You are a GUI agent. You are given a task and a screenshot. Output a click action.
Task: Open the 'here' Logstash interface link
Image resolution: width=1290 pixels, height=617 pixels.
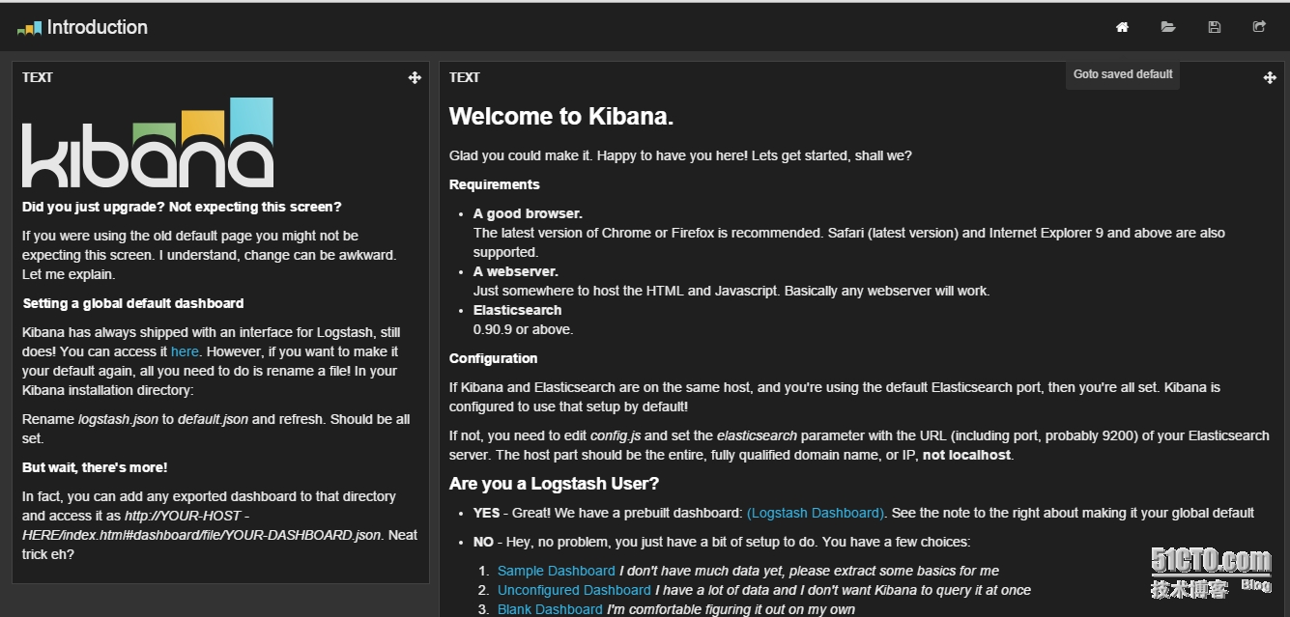(x=185, y=351)
